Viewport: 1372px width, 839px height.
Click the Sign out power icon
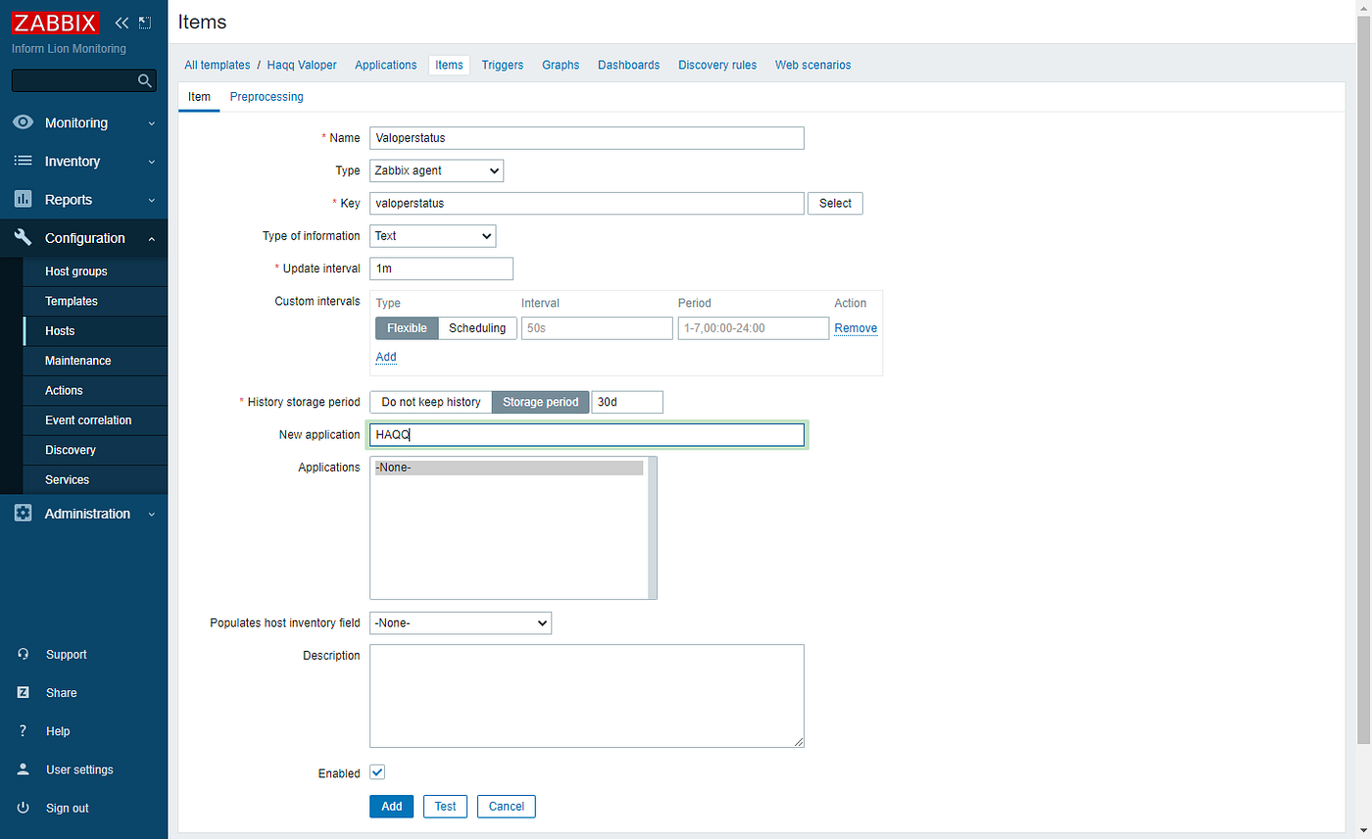point(24,808)
